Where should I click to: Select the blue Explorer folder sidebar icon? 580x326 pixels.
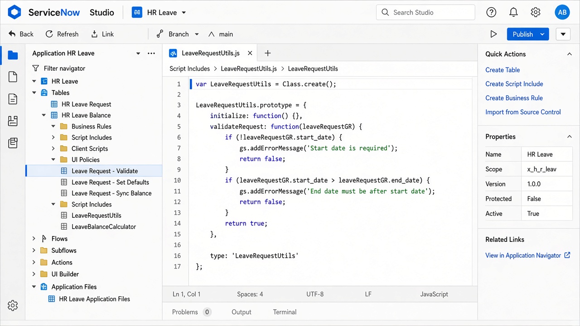(x=13, y=55)
